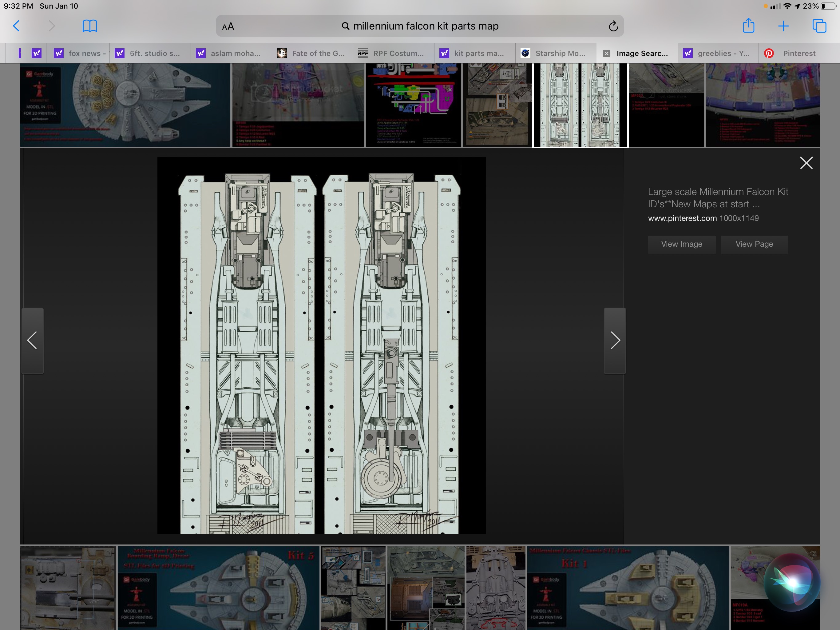Open the Kit 5 Boarding Ramp thumbnail
The image size is (840, 630).
pos(218,588)
